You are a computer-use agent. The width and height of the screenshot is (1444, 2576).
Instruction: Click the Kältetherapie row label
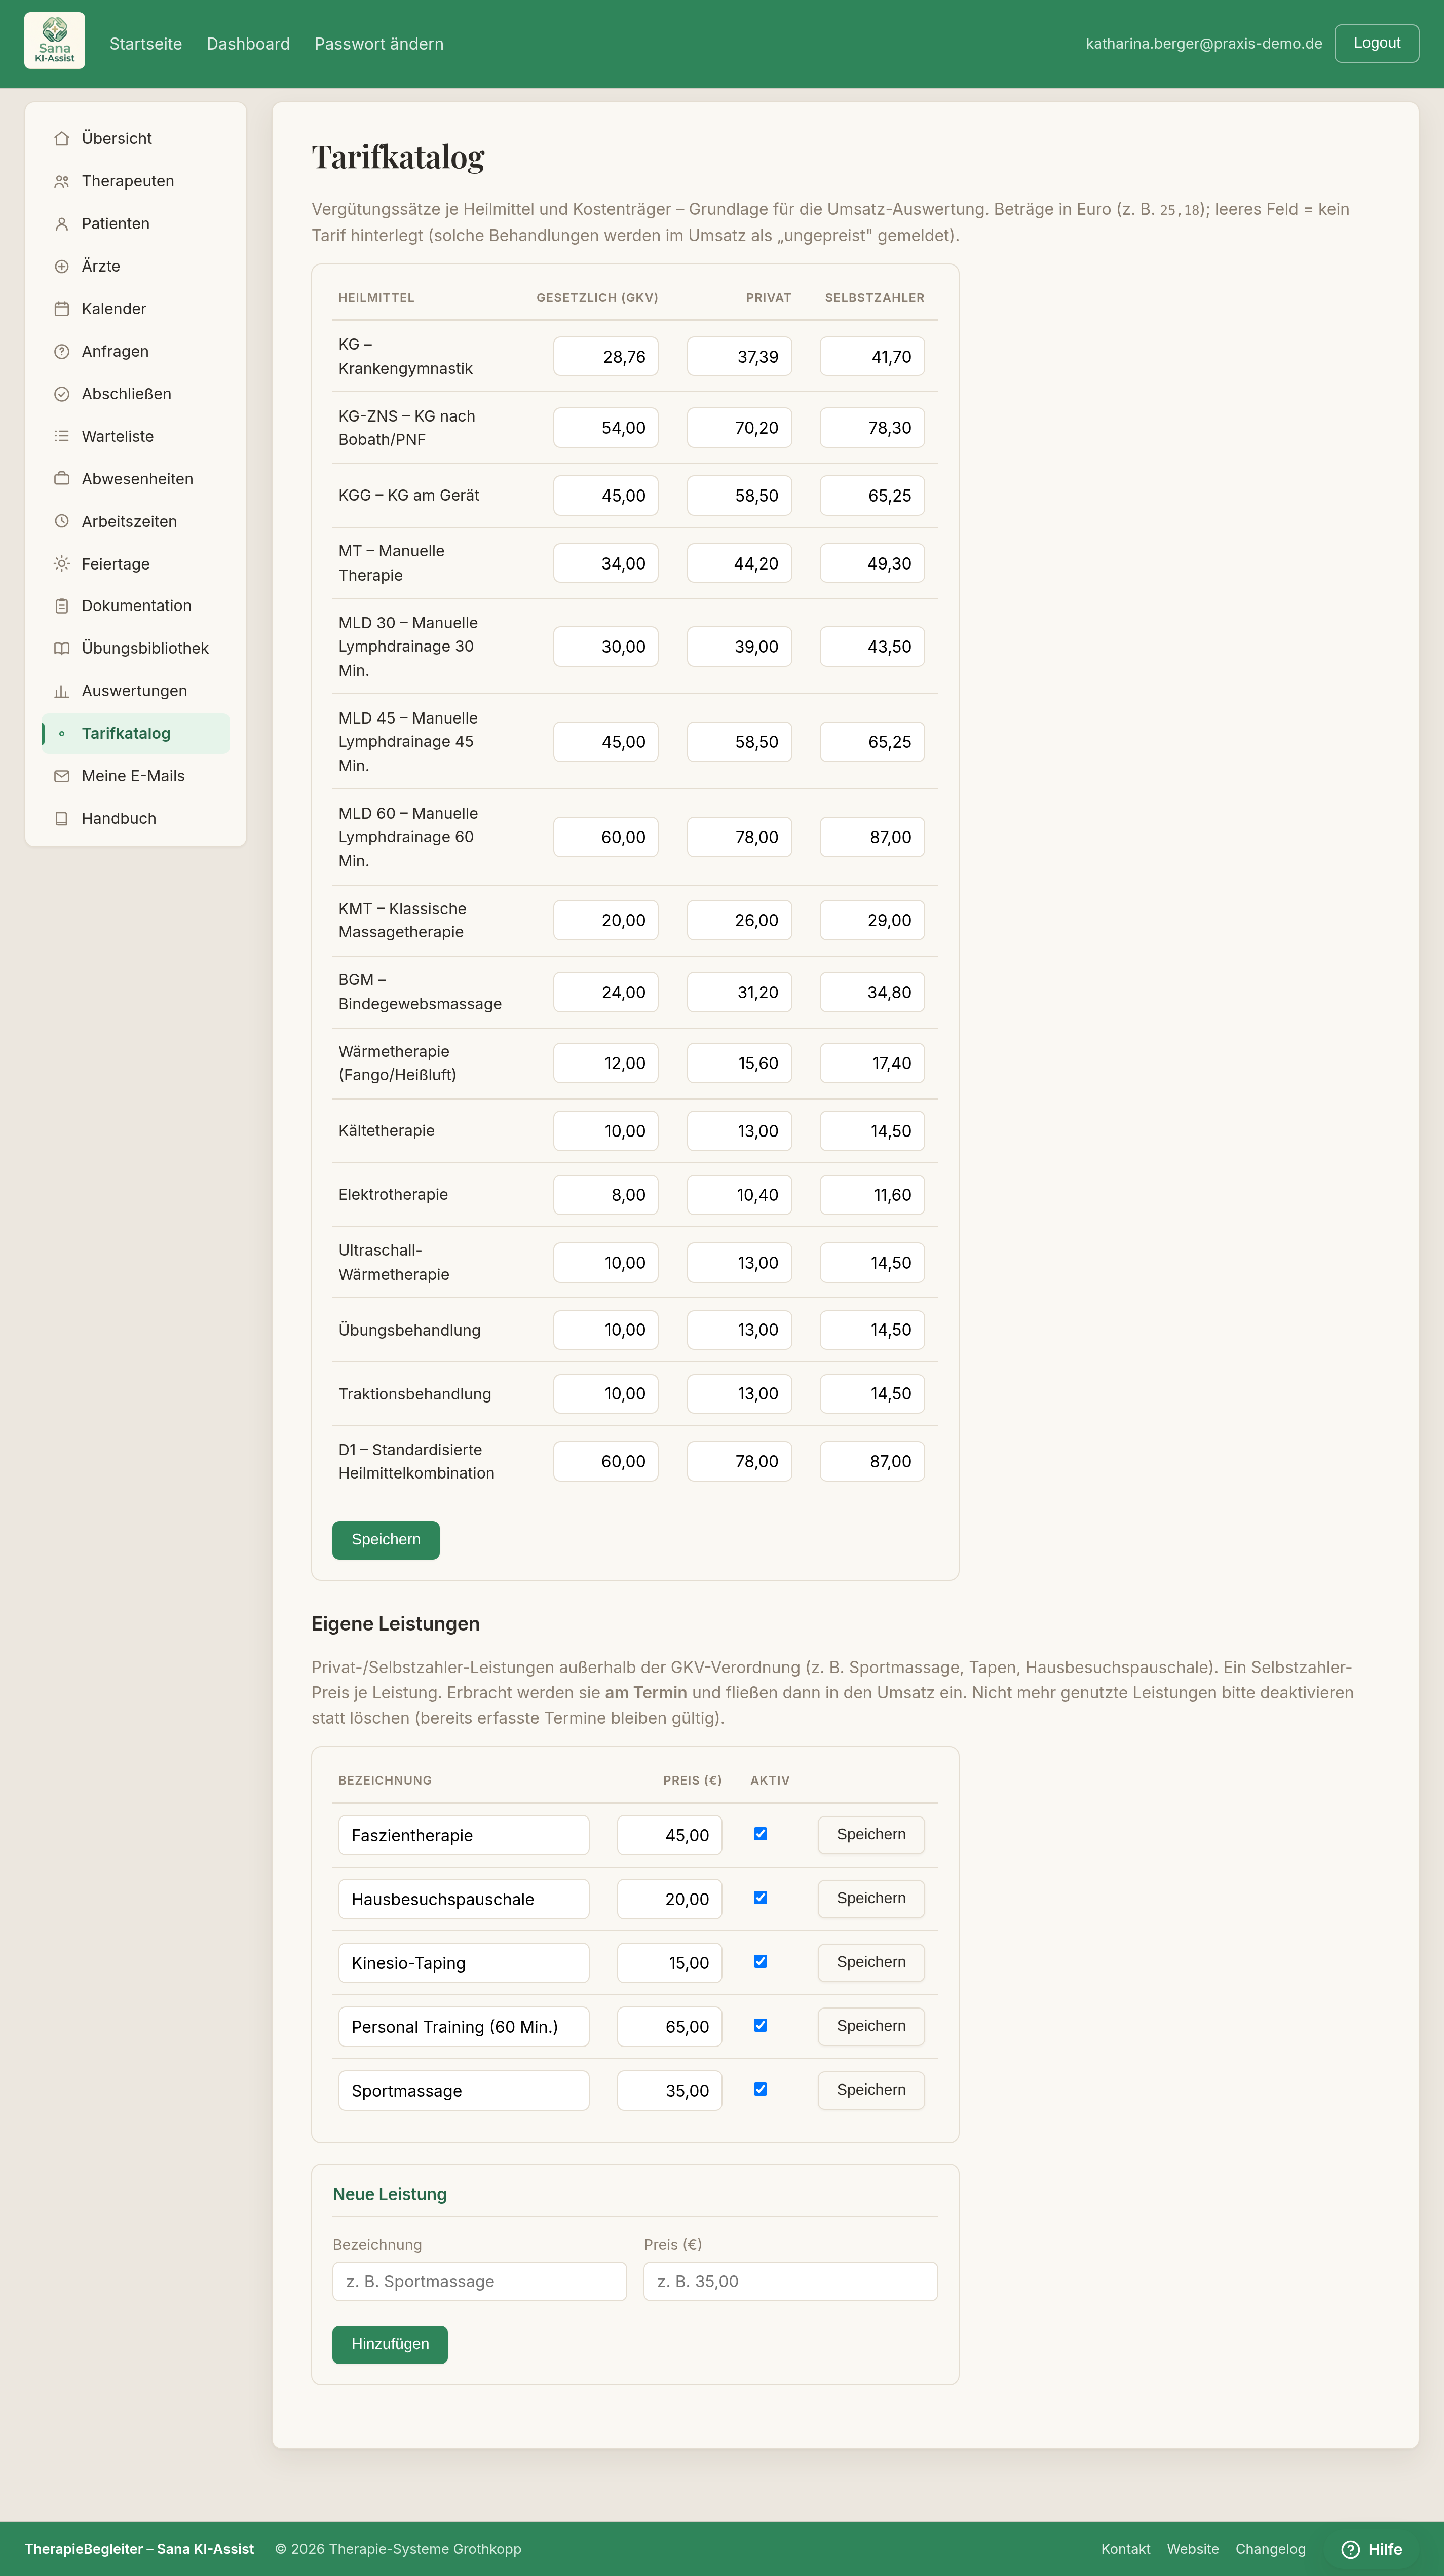(x=386, y=1131)
